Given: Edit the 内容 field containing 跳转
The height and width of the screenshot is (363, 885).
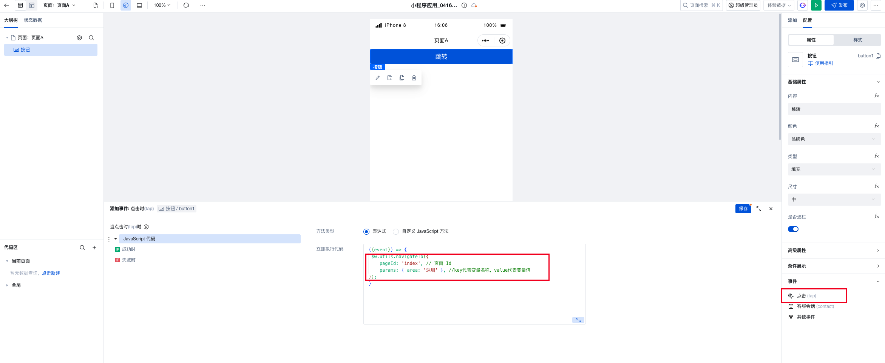Looking at the screenshot, I should (834, 109).
